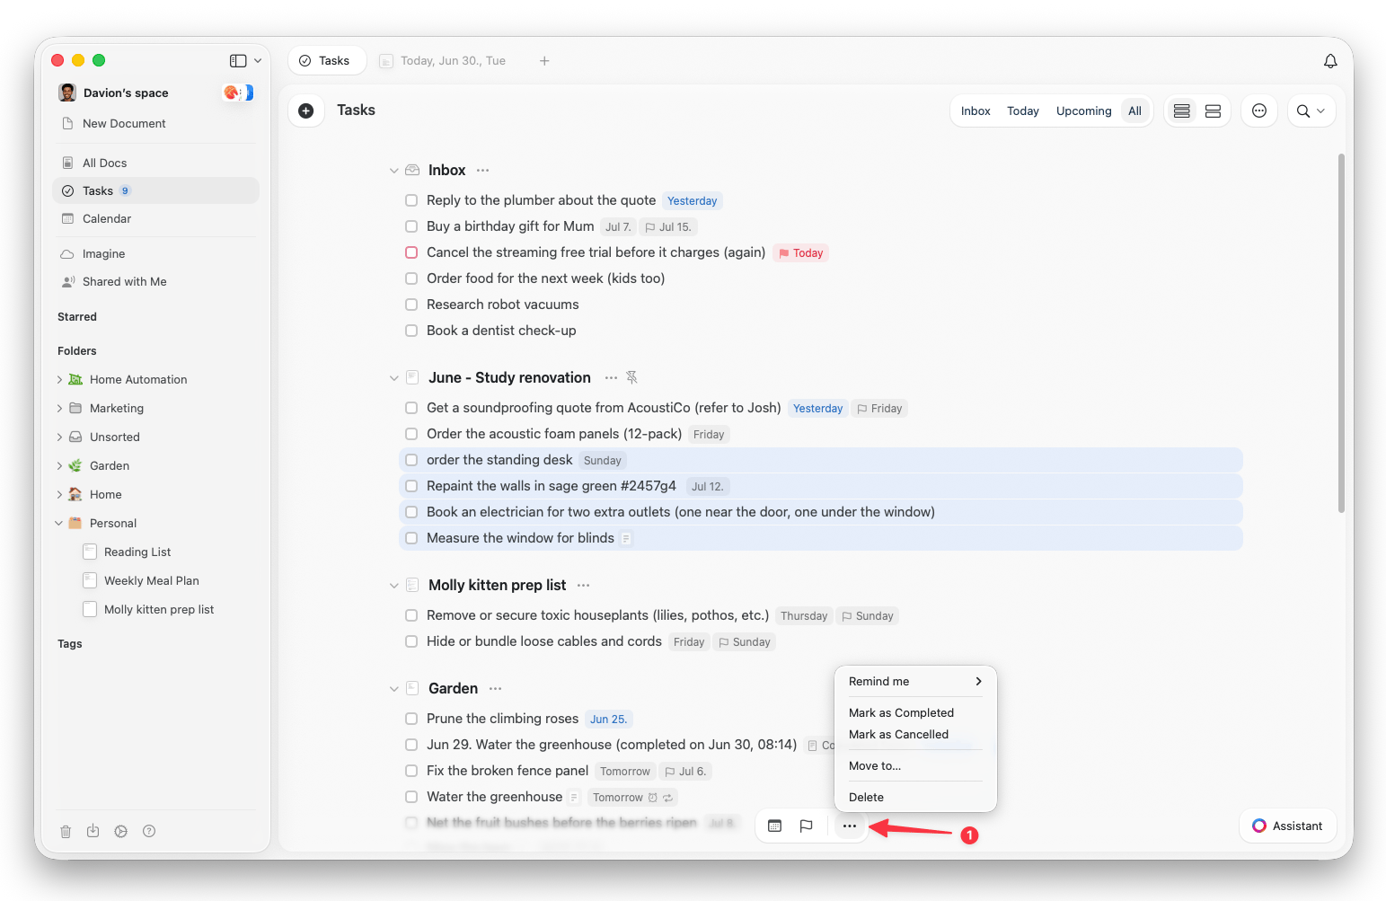The width and height of the screenshot is (1386, 901).
Task: Show All tasks filter
Action: pyautogui.click(x=1134, y=111)
